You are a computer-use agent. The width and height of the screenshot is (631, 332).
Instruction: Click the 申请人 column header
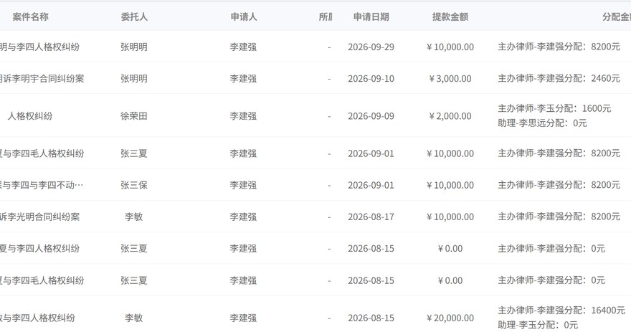click(x=244, y=17)
